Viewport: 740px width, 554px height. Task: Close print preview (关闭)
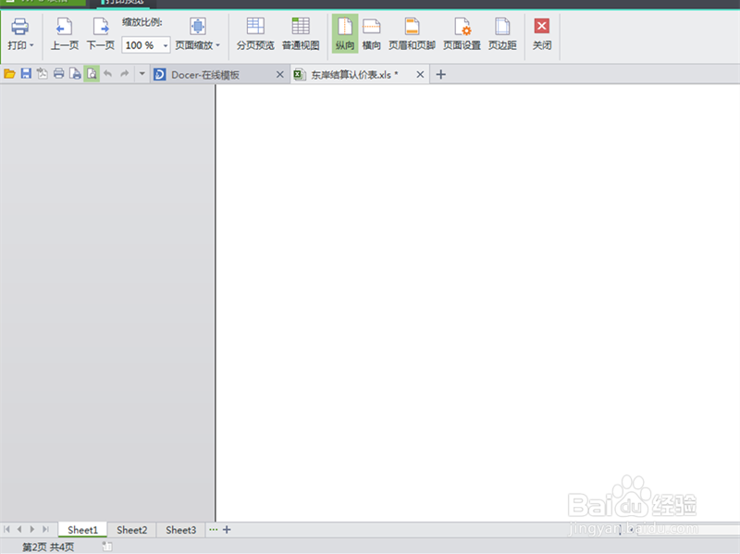coord(542,33)
